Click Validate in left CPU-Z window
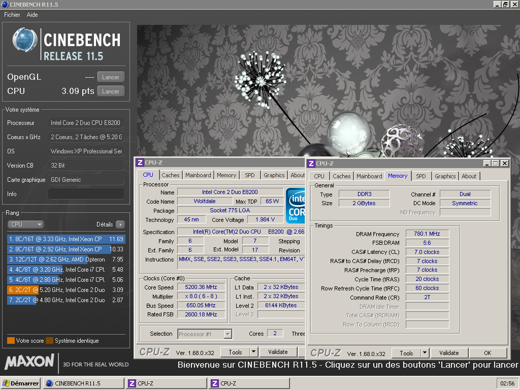Viewport: 520px width, 390px height. pyautogui.click(x=278, y=352)
